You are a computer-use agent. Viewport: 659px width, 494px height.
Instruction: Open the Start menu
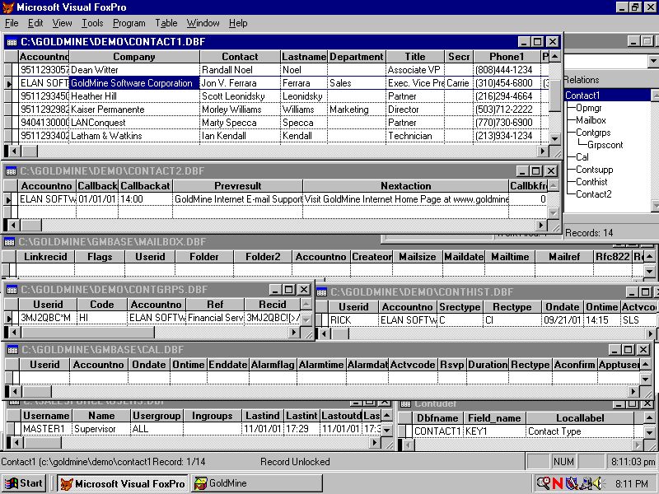click(24, 483)
